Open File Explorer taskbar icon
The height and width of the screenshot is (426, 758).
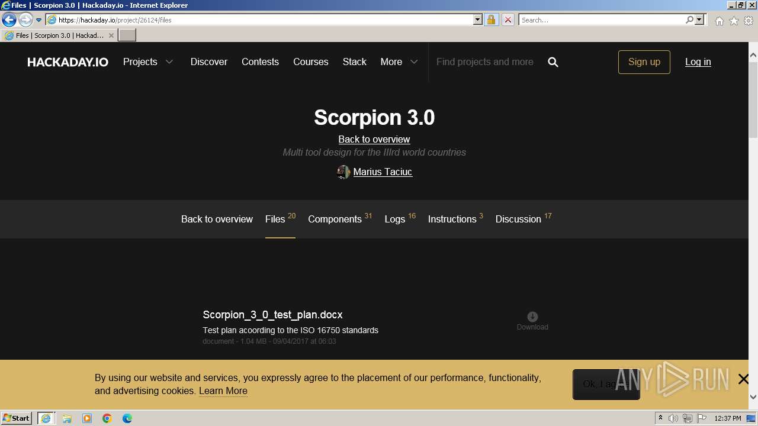(67, 418)
